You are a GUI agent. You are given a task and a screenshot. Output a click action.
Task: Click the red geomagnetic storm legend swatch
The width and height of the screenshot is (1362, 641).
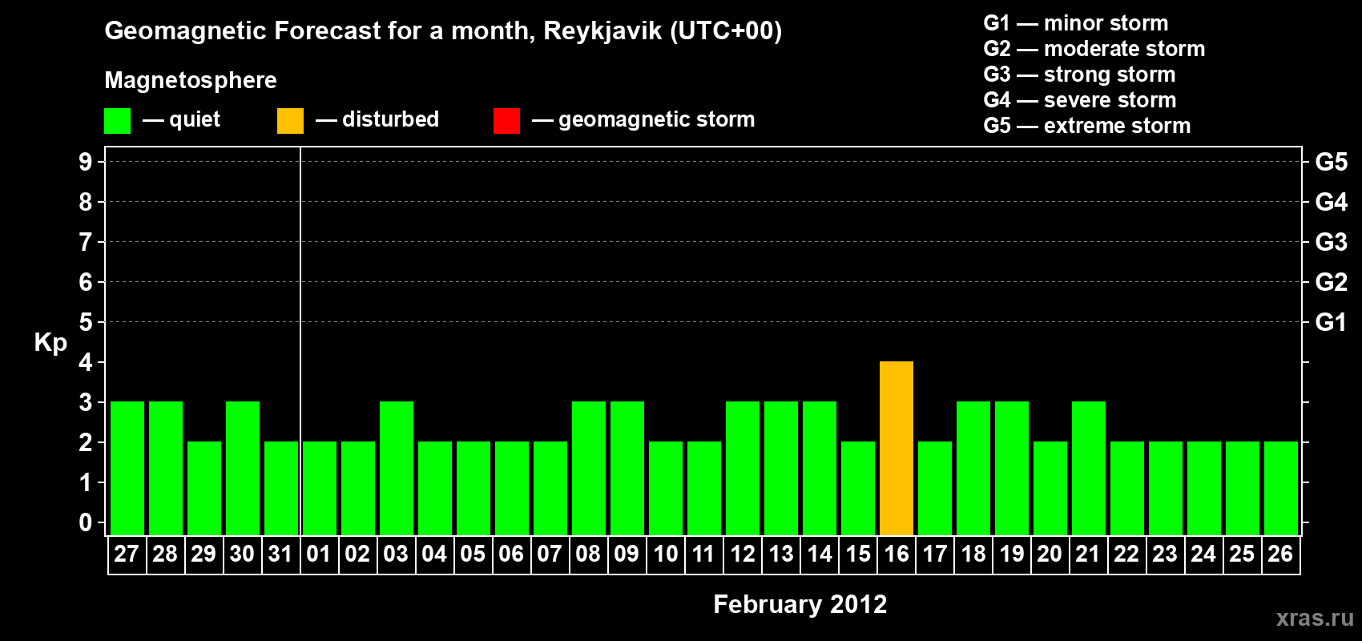(506, 121)
